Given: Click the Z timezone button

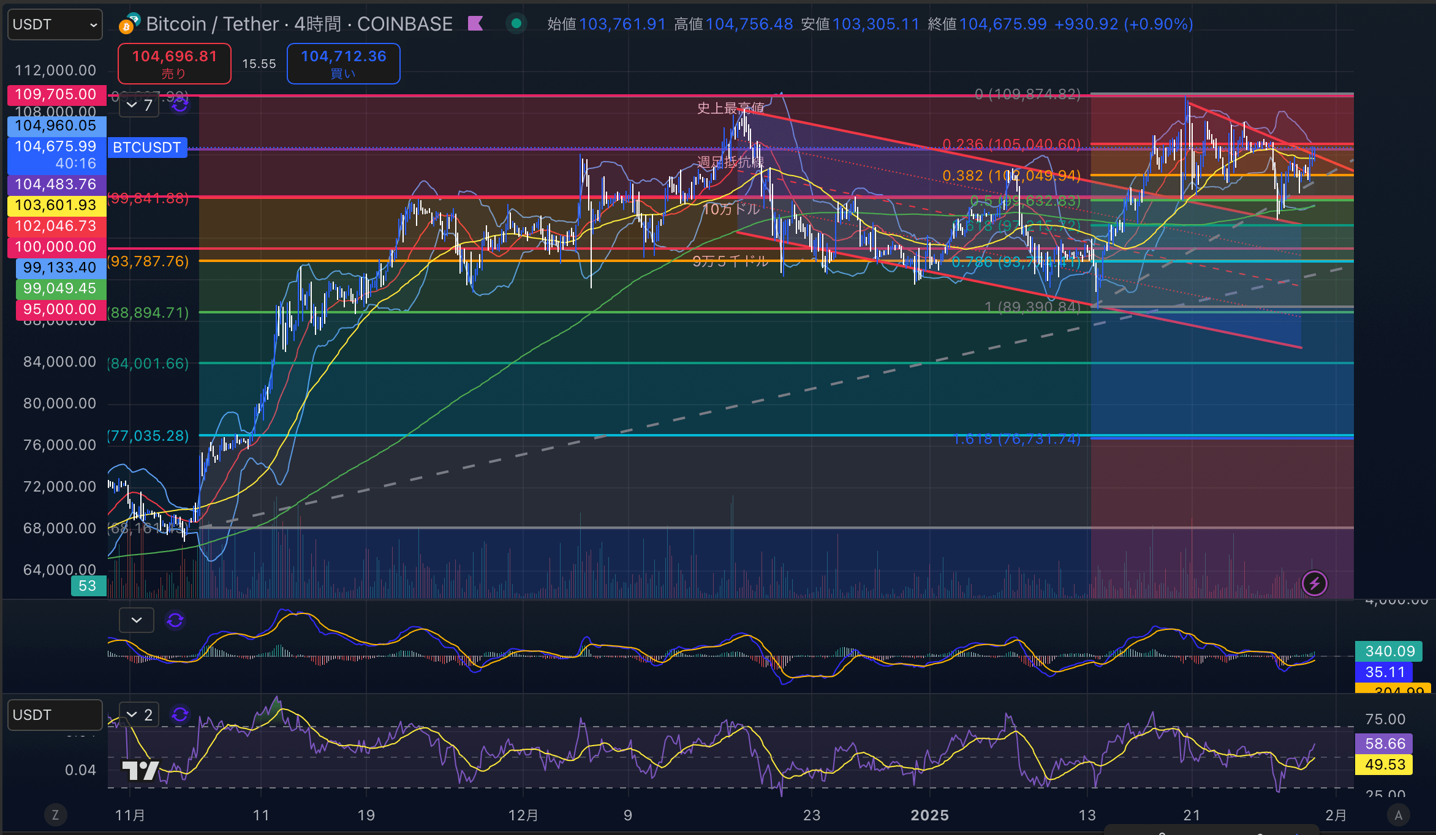Looking at the screenshot, I should point(55,815).
